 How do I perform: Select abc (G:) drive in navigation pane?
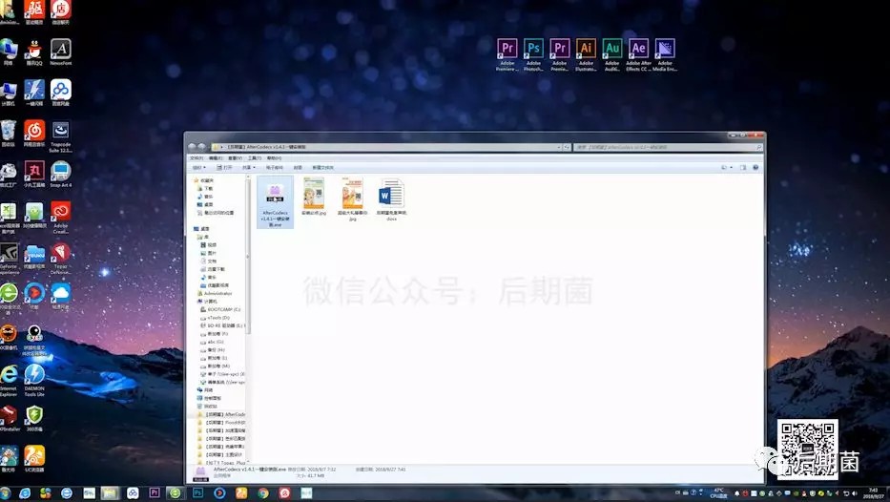coord(212,342)
